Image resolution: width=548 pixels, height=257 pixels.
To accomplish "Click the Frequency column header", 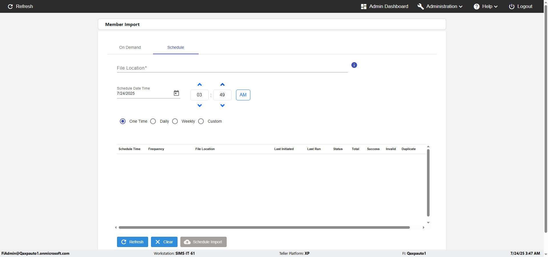I will (x=156, y=149).
